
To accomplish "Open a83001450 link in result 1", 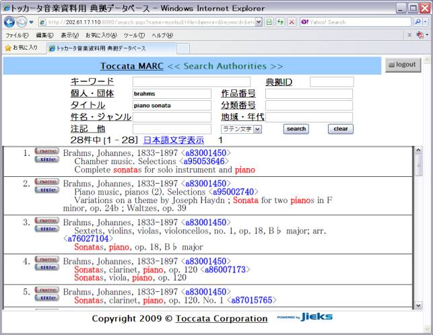I will [206, 153].
